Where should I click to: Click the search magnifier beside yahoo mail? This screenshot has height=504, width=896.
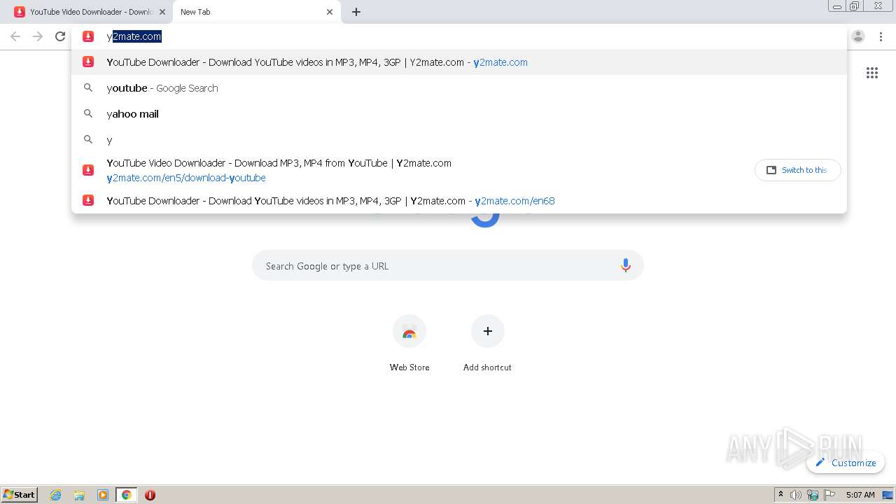click(x=88, y=113)
